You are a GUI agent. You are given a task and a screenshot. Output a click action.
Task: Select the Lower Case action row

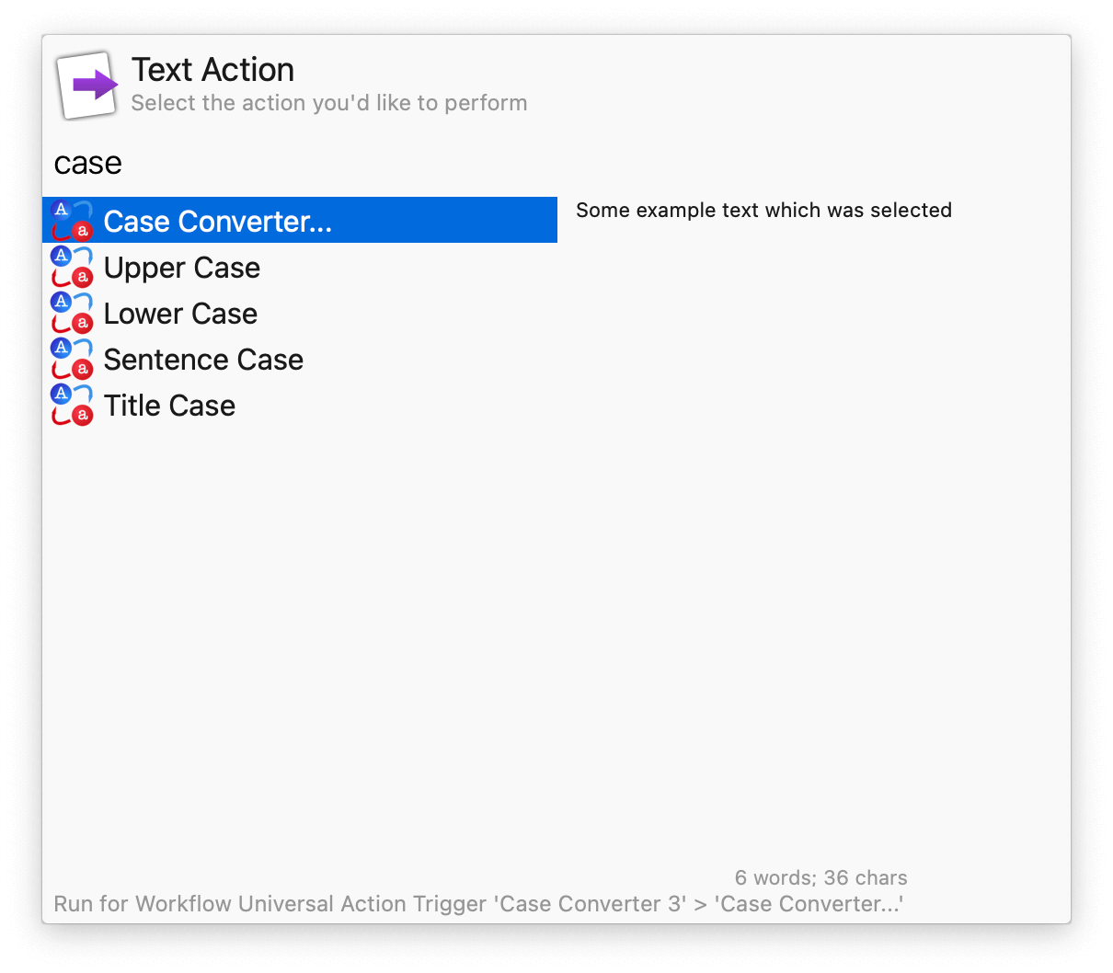pyautogui.click(x=180, y=314)
